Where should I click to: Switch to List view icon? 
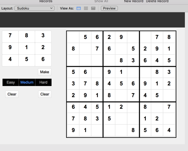86,8
